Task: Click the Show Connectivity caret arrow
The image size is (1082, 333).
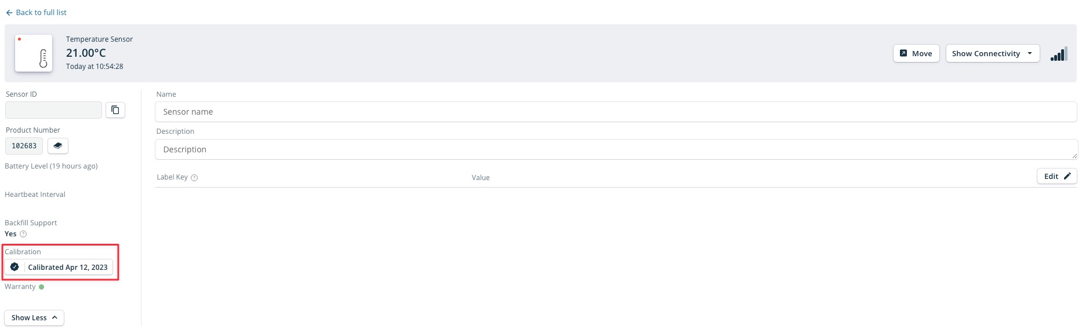Action: 1030,53
